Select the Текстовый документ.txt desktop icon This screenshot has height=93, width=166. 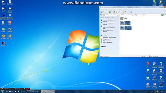coord(10,17)
